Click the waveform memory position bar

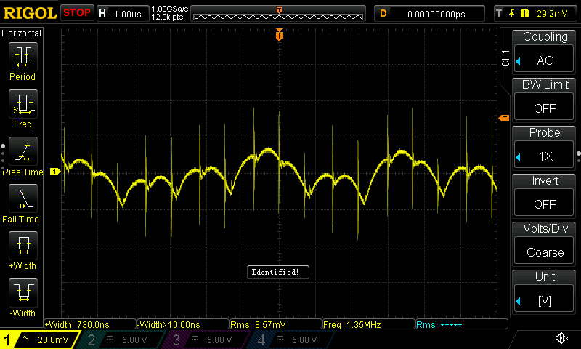point(279,13)
